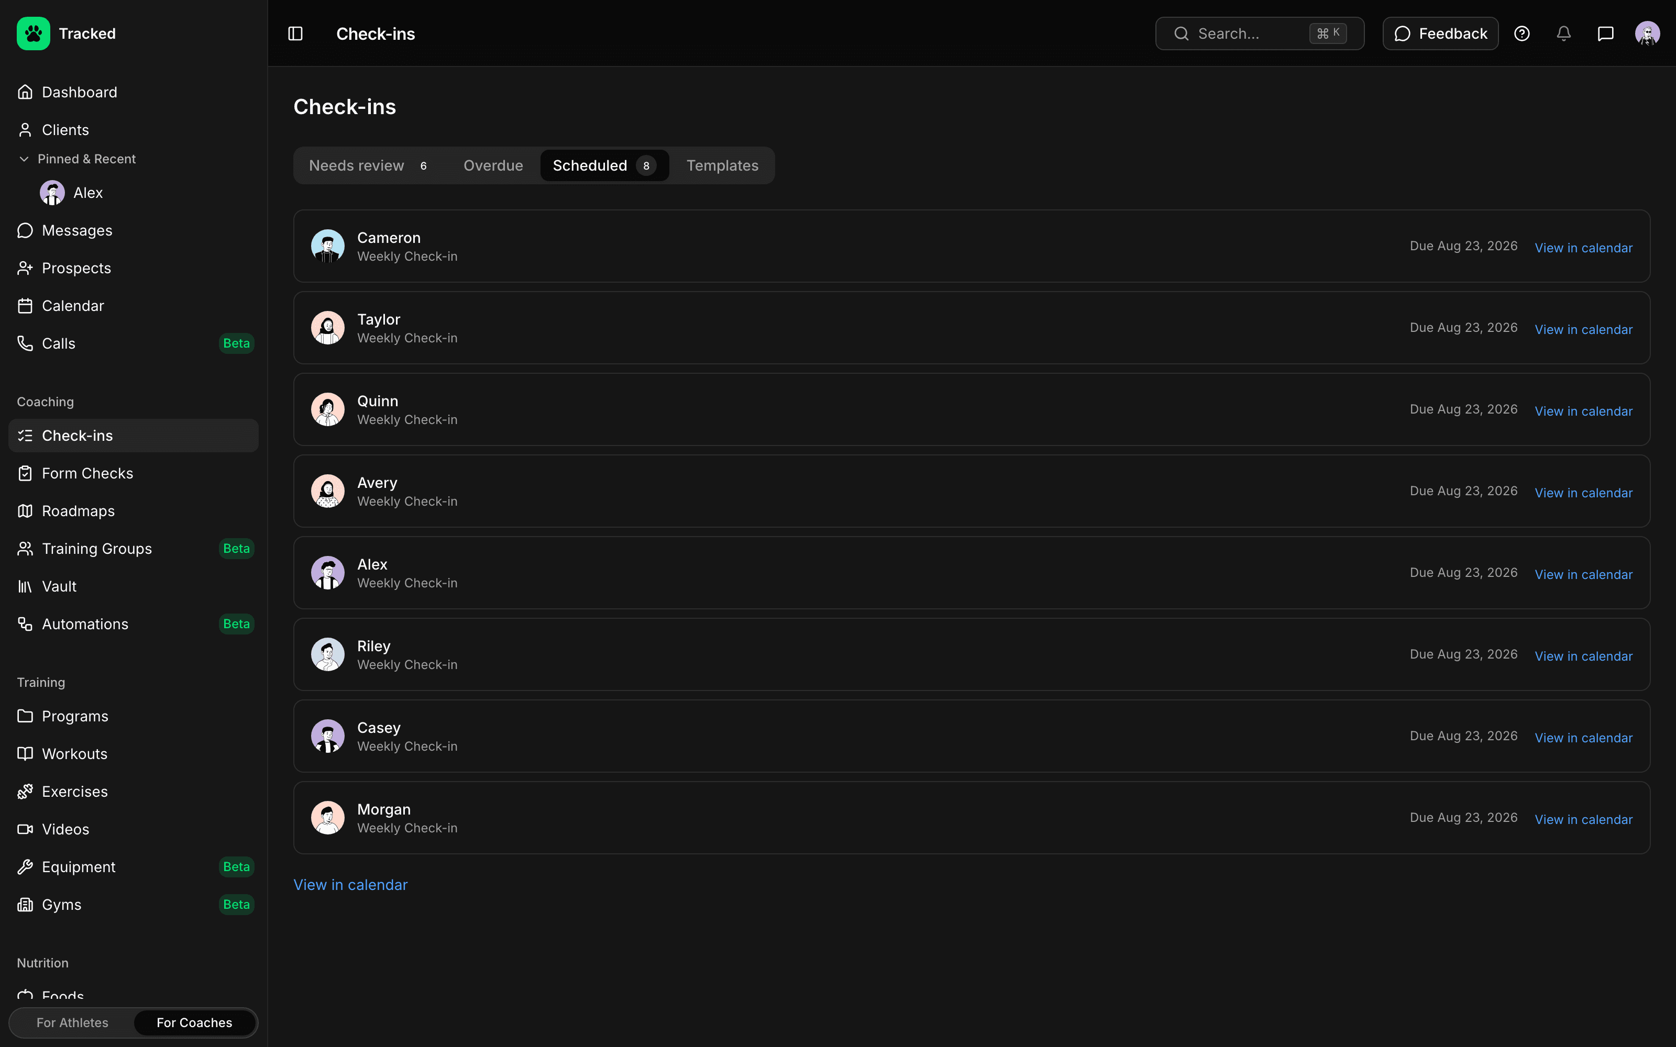The height and width of the screenshot is (1047, 1676).
Task: Toggle the sidebar panel icon
Action: point(295,33)
